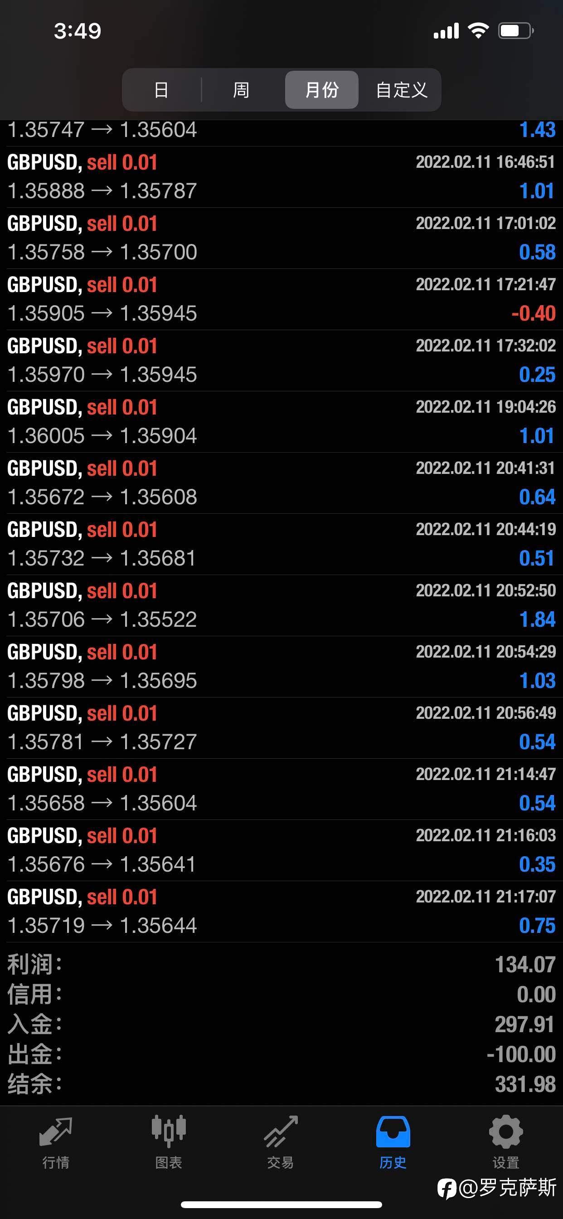The image size is (563, 1219).
Task: Tap the price 1.35719 → 1.35644
Action: 102,926
